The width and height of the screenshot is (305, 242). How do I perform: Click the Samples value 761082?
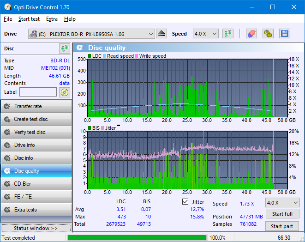pos(248,224)
